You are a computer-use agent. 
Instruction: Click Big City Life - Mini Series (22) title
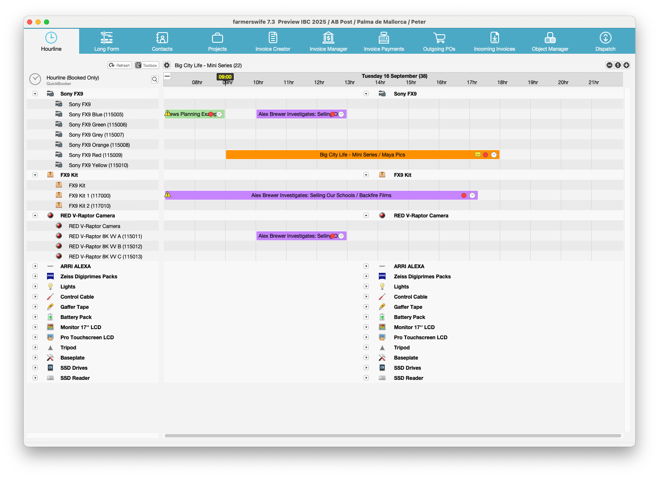click(x=208, y=66)
